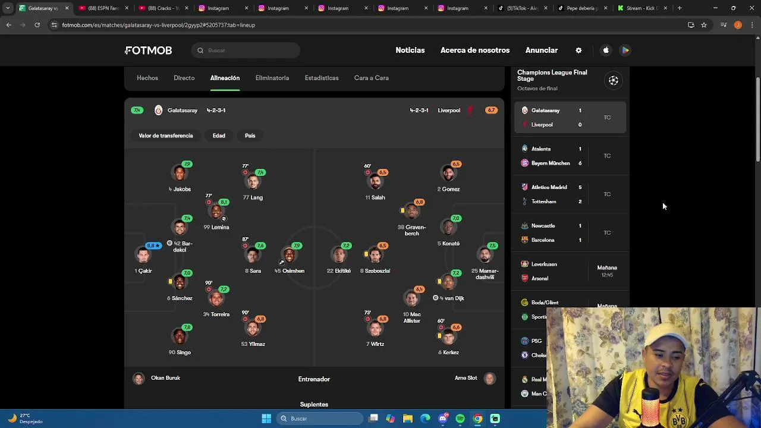Click Arne Slot coach photo

[x=489, y=379]
